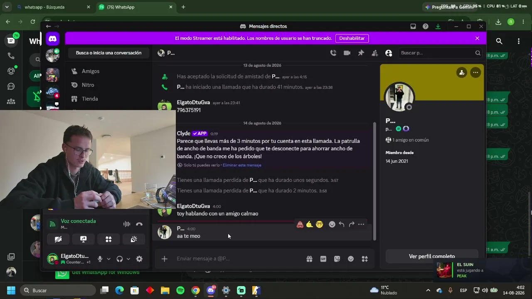532x299 pixels.
Task: Open the Tienda section
Action: (109, 99)
